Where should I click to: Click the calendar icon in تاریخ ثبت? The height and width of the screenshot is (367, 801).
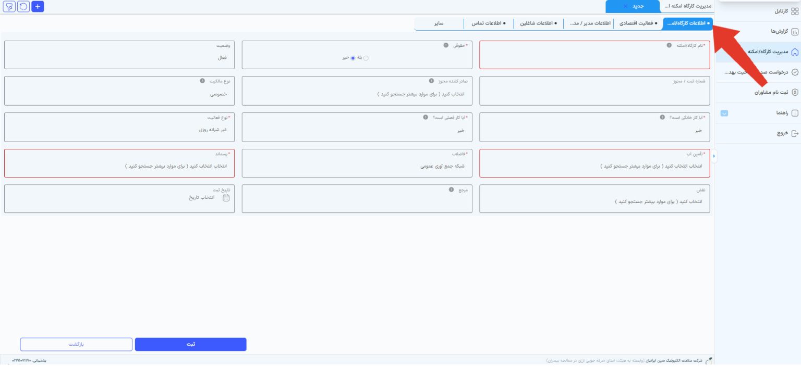tap(226, 198)
